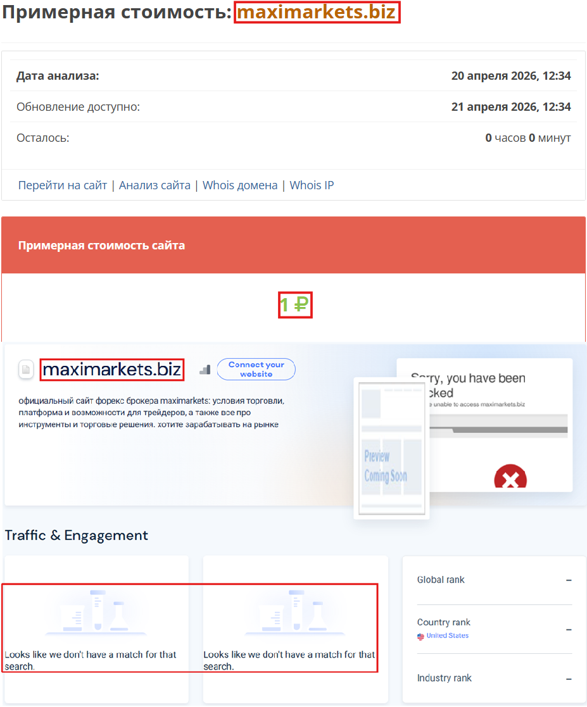
Task: Click the "Industry rank" row label
Action: 444,678
